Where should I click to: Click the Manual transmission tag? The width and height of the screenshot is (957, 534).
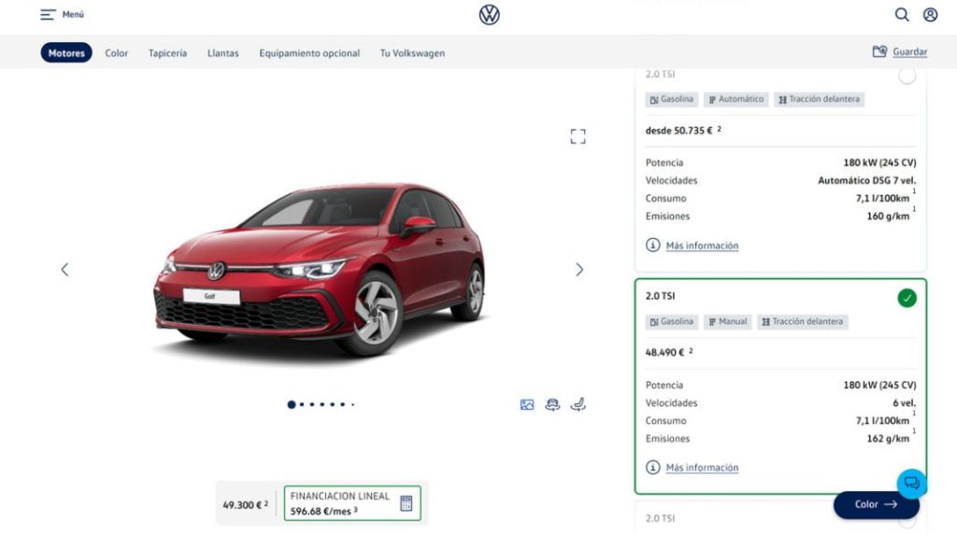pos(727,322)
